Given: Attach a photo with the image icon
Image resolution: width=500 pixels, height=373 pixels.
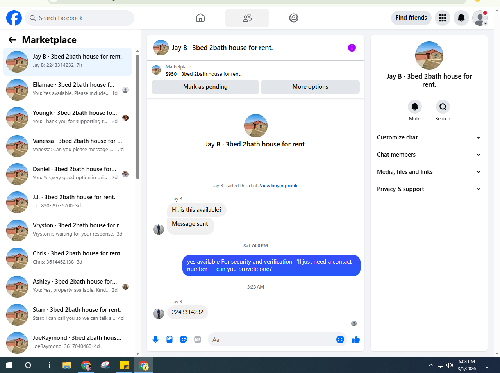Looking at the screenshot, I should click(x=170, y=339).
